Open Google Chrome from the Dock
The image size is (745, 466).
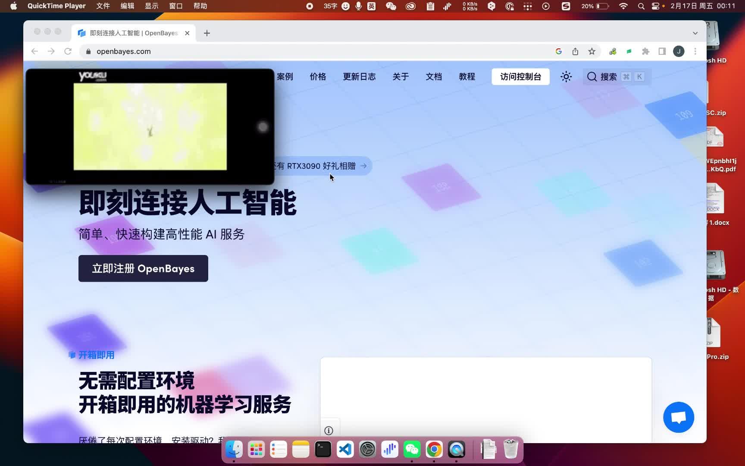(x=434, y=450)
